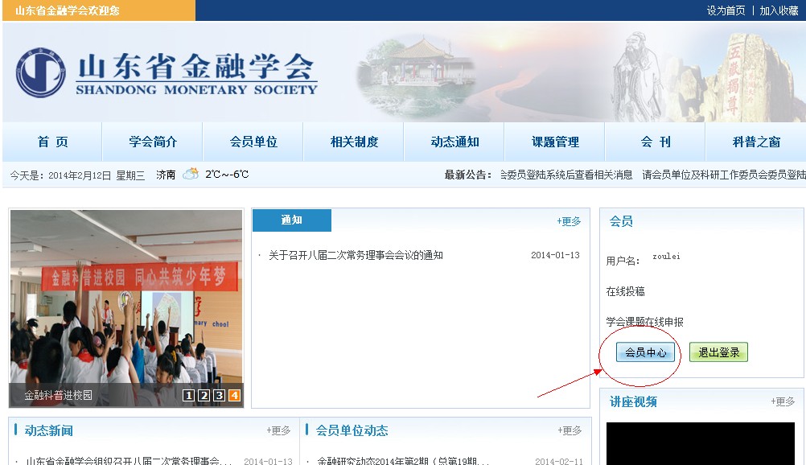The width and height of the screenshot is (806, 465).
Task: Click the city name 济南
Action: pyautogui.click(x=166, y=175)
